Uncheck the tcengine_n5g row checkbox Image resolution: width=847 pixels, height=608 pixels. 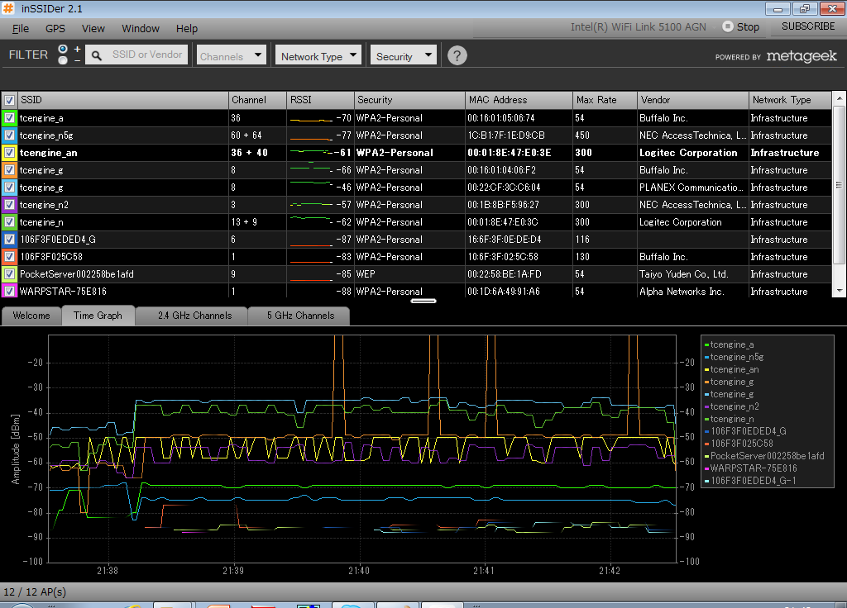tap(9, 135)
